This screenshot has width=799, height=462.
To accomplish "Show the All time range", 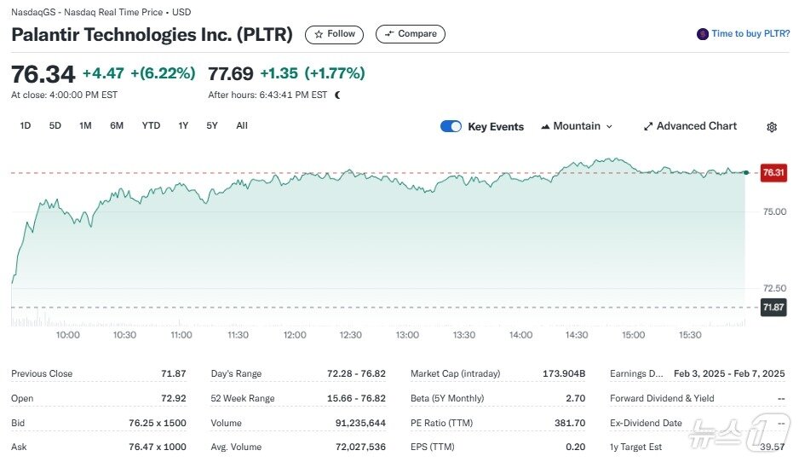I will pos(242,126).
